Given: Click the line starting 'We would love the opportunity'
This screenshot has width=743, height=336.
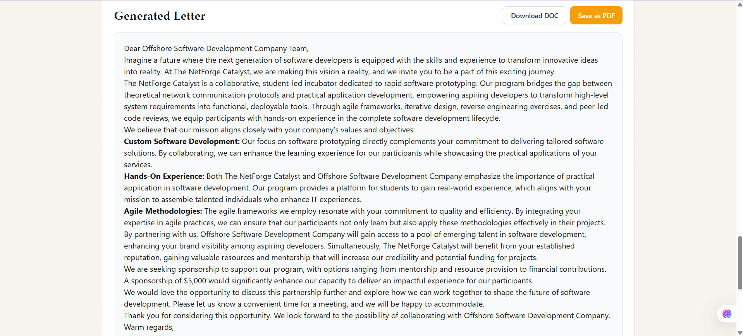Looking at the screenshot, I should tap(357, 292).
